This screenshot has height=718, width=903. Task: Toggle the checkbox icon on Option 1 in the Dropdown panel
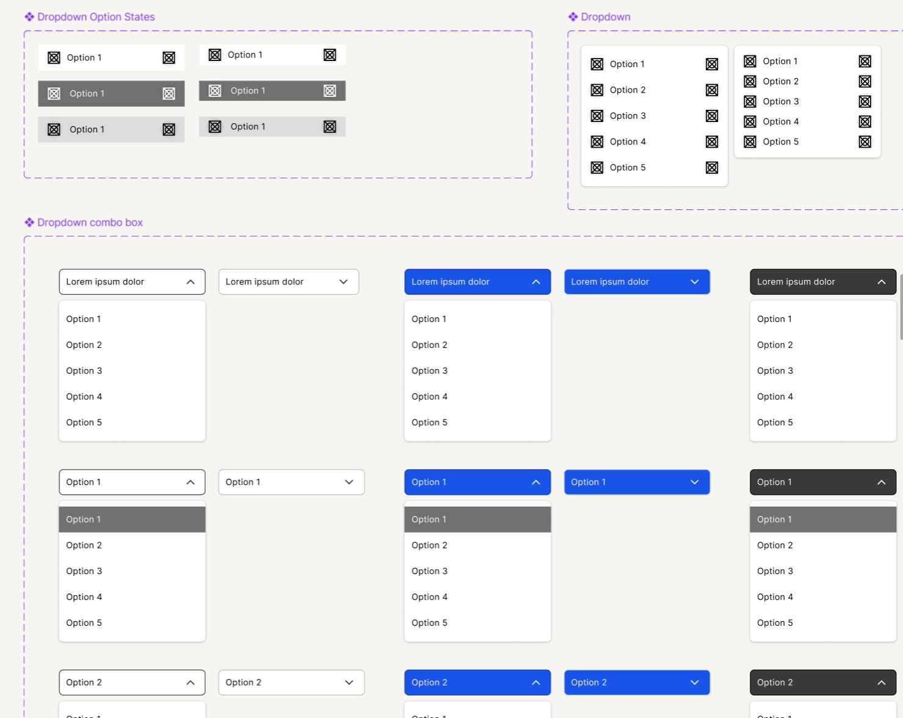597,63
